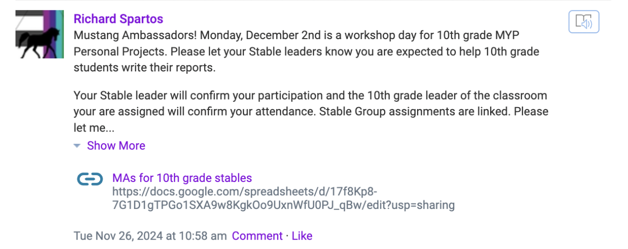Click the URL line ending in 'edit?usp=sharing'

point(283,205)
